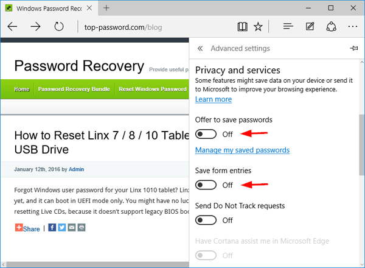Print this post printer icon
The image size is (365, 268).
(82, 227)
